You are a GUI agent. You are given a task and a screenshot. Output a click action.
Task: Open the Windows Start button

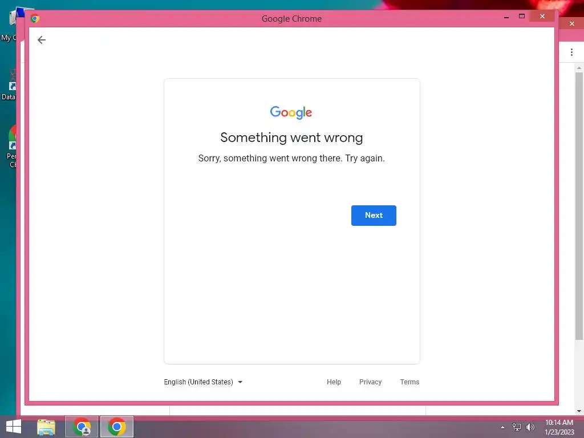pos(14,427)
